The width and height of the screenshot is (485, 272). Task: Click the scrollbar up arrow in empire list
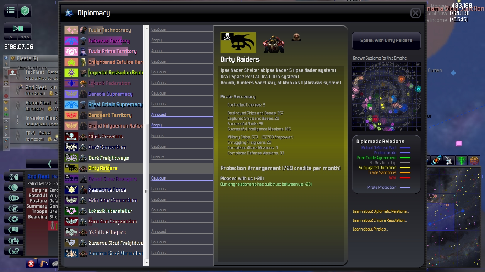pyautogui.click(x=146, y=28)
